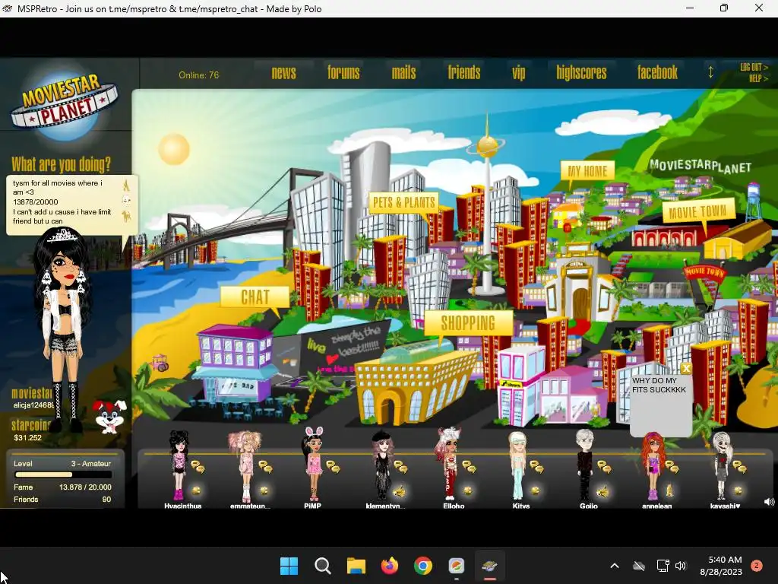Go to the MOVIE TOWN sign
Viewport: 778px width, 584px height.
(698, 212)
